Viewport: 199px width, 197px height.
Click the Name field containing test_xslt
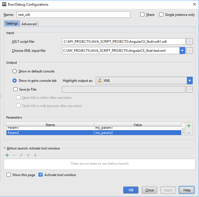tap(73, 15)
